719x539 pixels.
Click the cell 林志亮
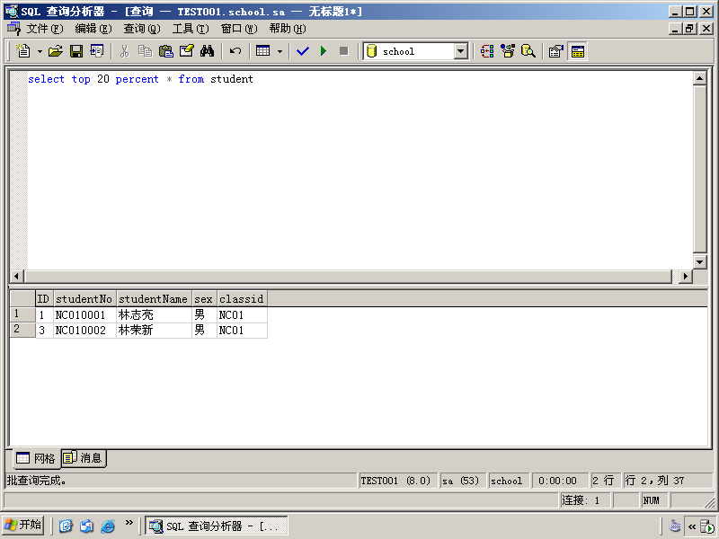coord(154,315)
